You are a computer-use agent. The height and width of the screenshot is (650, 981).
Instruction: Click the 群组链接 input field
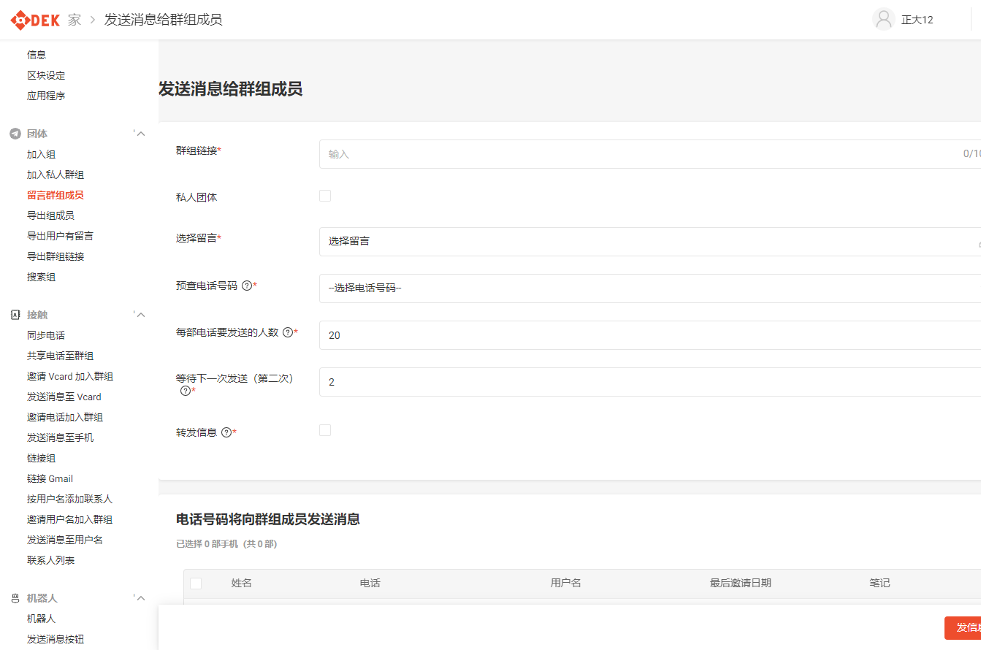pyautogui.click(x=643, y=154)
